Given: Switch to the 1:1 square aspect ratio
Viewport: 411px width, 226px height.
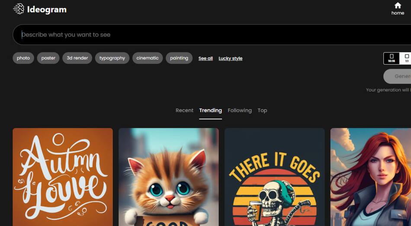Looking at the screenshot, I should click(x=406, y=58).
